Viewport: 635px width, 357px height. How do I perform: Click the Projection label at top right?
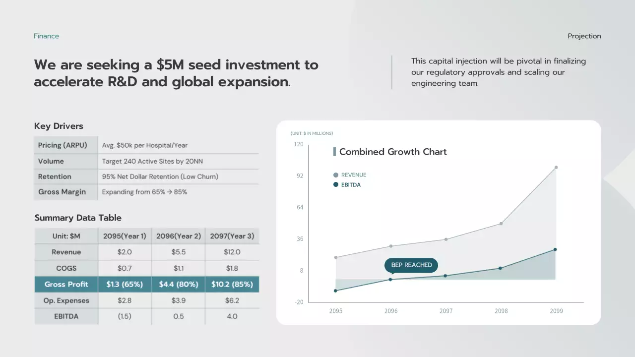tap(584, 36)
